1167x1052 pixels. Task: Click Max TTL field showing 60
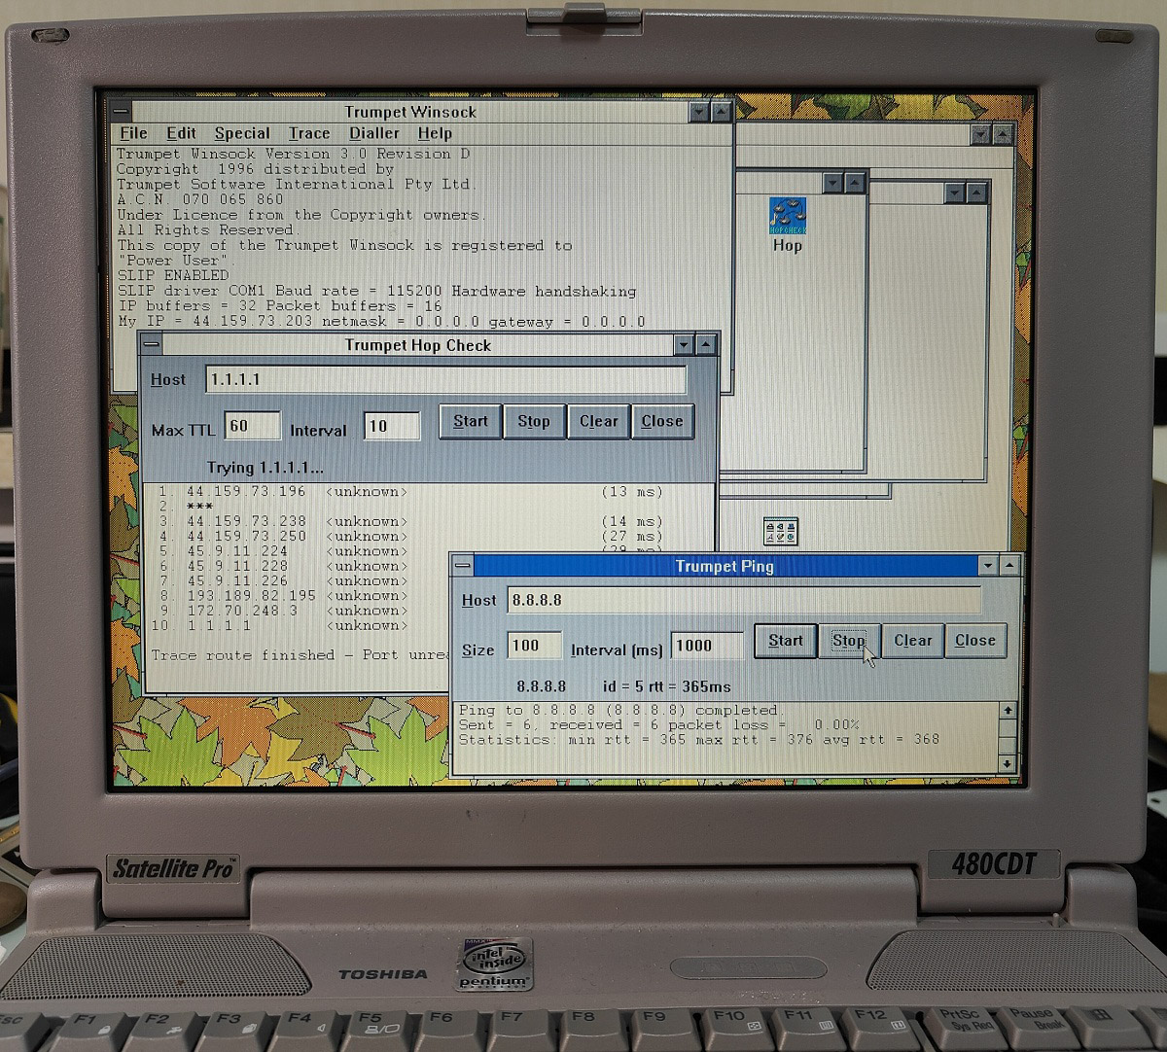pyautogui.click(x=253, y=426)
